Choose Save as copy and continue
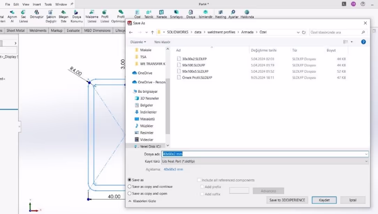This screenshot has width=378, height=214. click(x=130, y=186)
